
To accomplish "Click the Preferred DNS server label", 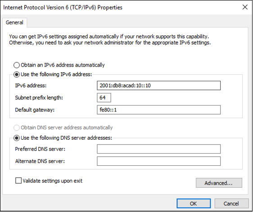I will click(x=40, y=149).
